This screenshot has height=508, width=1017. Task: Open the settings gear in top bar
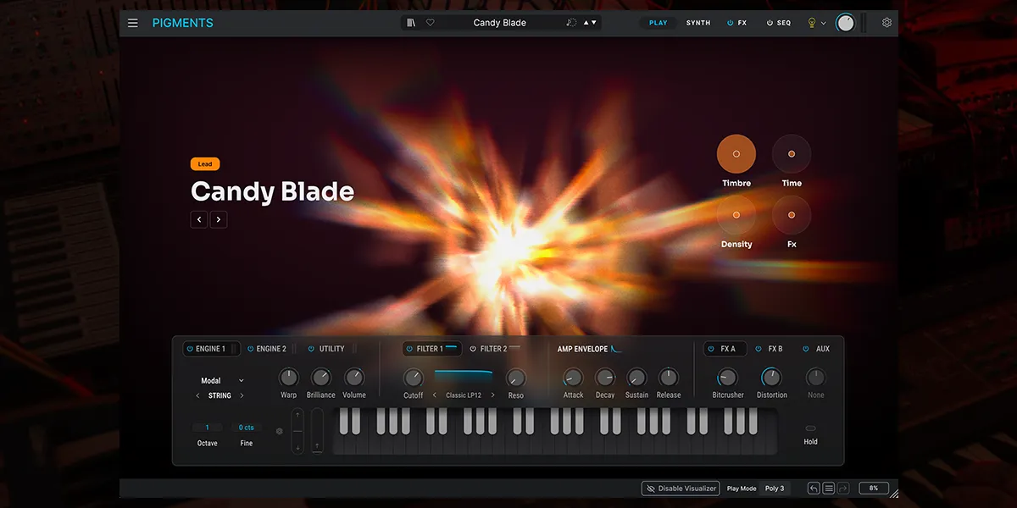(886, 23)
